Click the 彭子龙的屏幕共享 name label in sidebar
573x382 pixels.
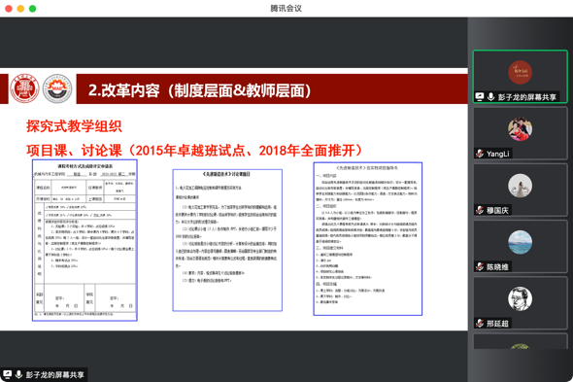(527, 97)
